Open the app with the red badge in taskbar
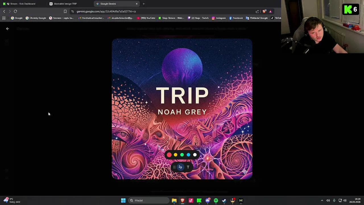 [x=233, y=200]
